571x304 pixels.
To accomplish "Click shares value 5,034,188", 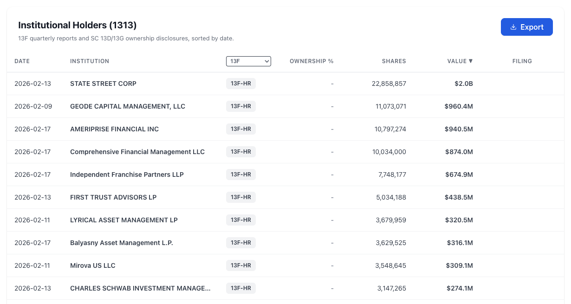I will (x=391, y=197).
